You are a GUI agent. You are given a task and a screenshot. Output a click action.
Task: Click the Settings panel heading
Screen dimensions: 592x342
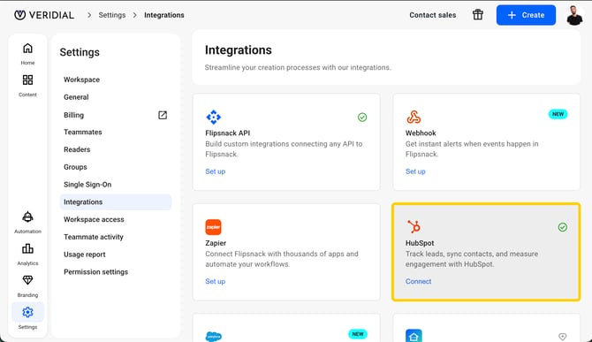(x=80, y=52)
